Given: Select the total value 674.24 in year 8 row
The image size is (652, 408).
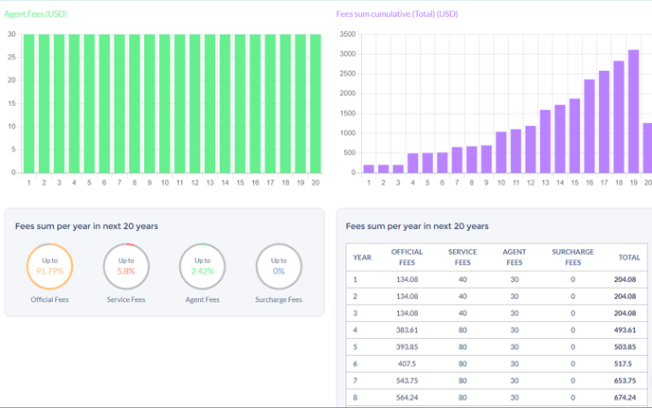Looking at the screenshot, I should click(x=625, y=398).
